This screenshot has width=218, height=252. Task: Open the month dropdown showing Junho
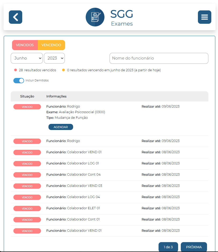[x=27, y=58]
